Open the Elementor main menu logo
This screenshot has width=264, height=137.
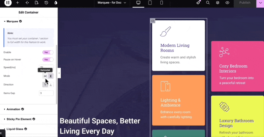click(8, 3)
